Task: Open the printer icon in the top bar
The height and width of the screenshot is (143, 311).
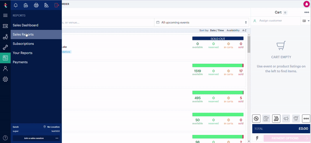Action: click(36, 5)
